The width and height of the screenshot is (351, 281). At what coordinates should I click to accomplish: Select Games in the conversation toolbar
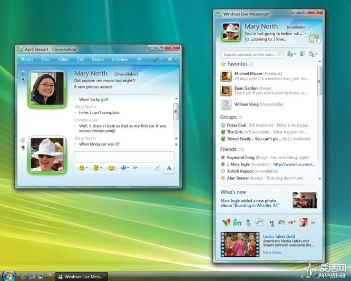[x=97, y=60]
